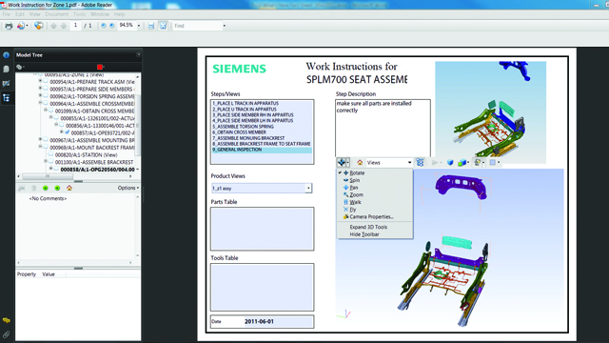Toggle the Model Tree icon in 3D toolbar

[x=420, y=163]
